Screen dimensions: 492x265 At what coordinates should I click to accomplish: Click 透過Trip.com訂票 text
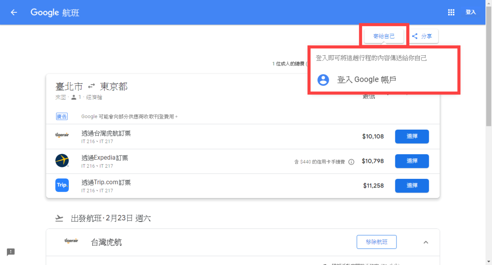(x=106, y=183)
